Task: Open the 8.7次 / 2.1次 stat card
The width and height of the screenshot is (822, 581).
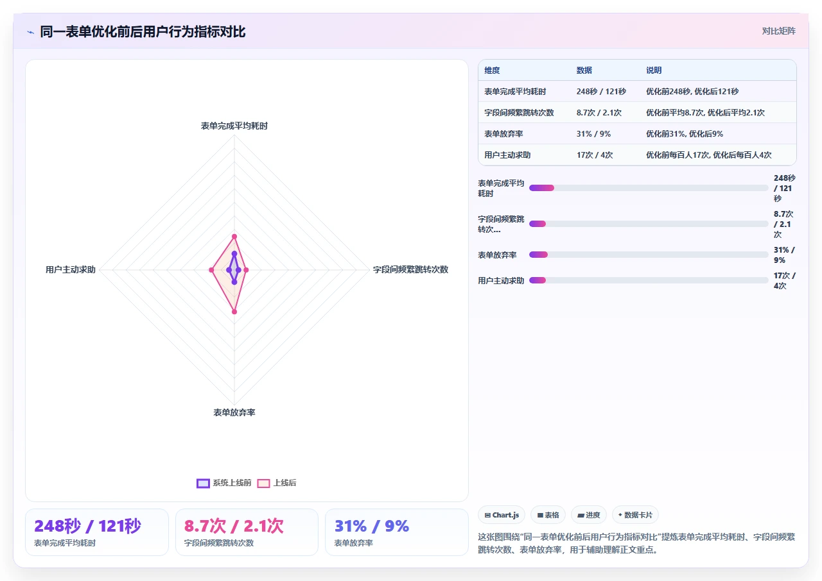Action: [247, 532]
